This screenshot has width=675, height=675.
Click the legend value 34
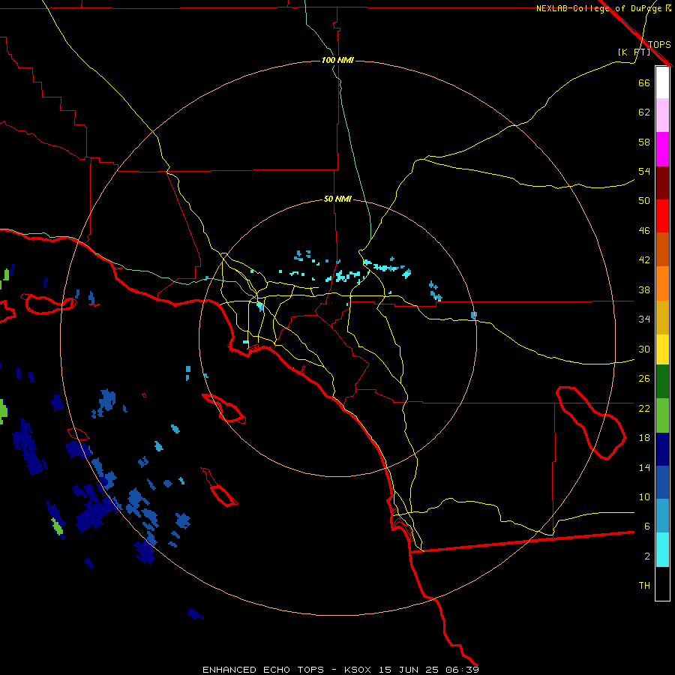point(644,319)
